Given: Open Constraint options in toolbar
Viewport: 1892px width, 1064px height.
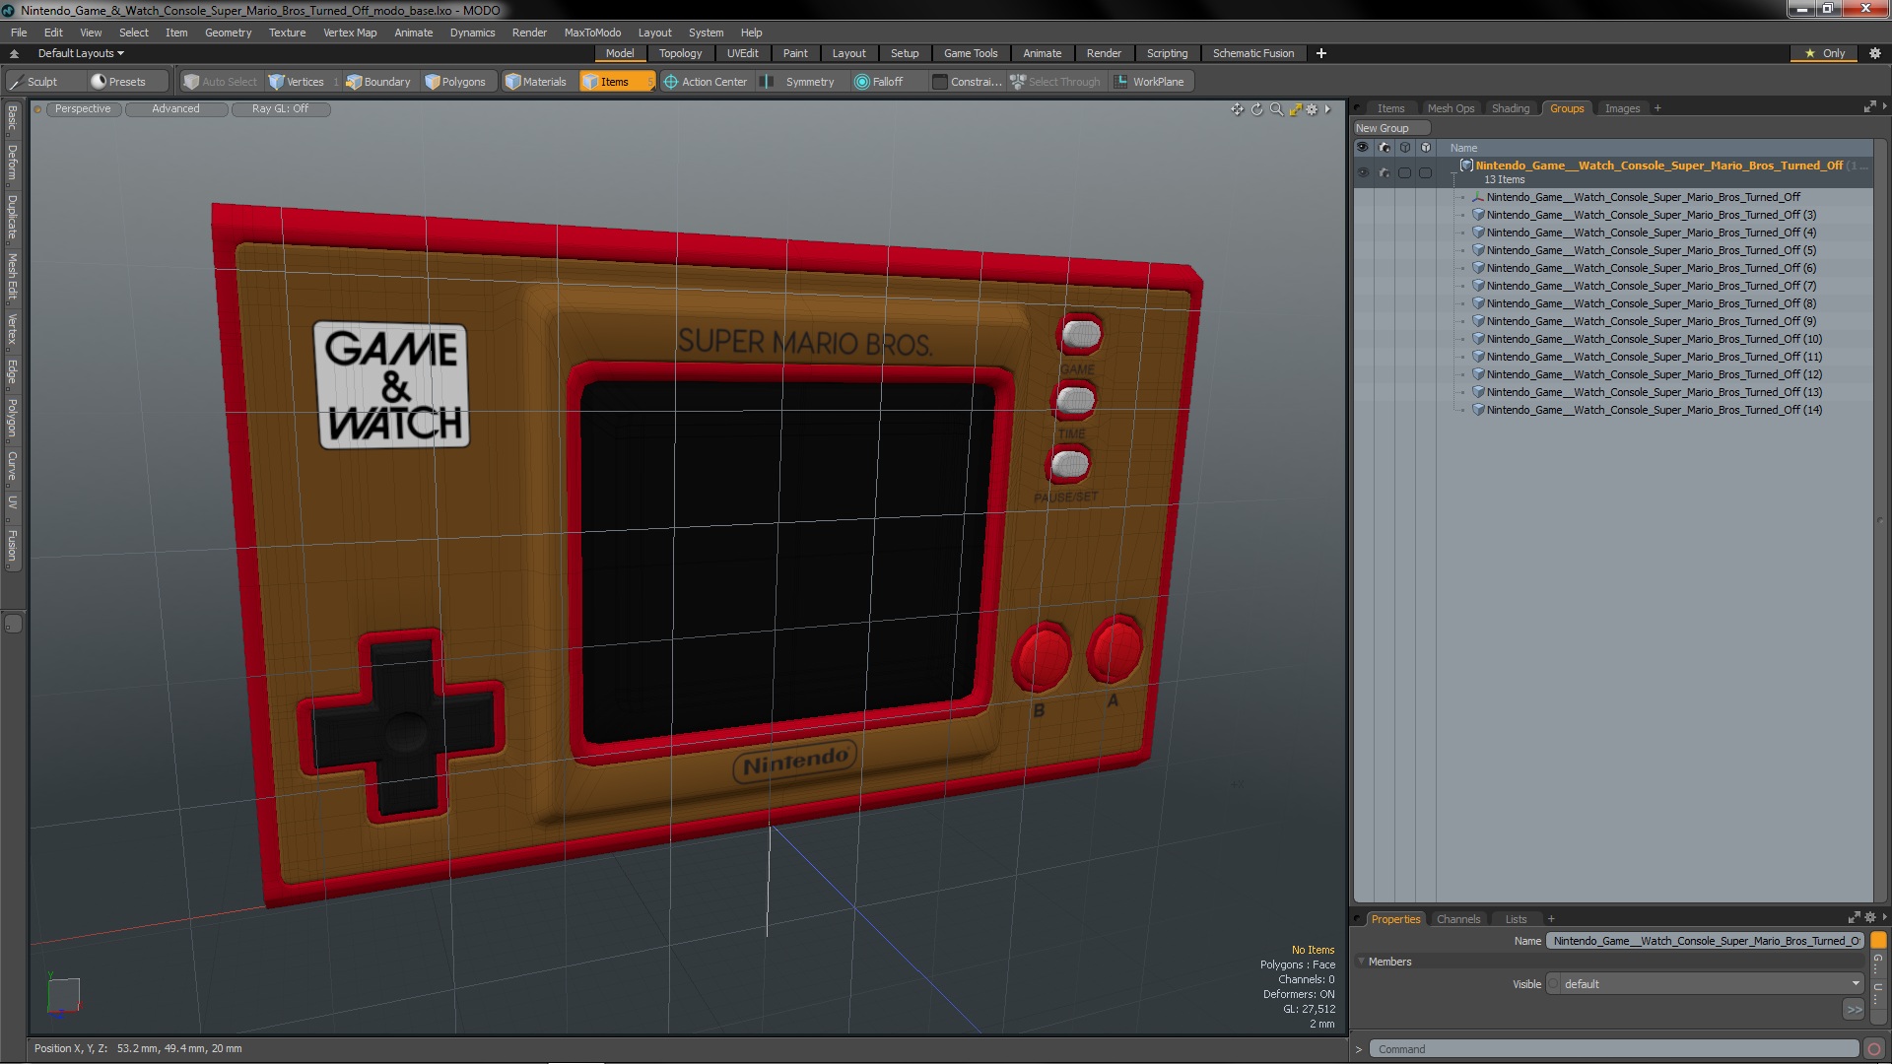Looking at the screenshot, I should click(x=967, y=82).
